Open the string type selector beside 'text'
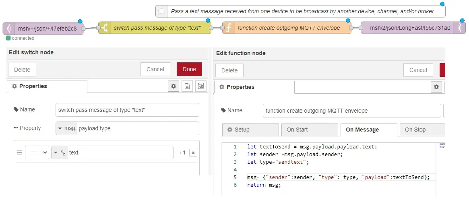469x210 pixels. [60, 153]
